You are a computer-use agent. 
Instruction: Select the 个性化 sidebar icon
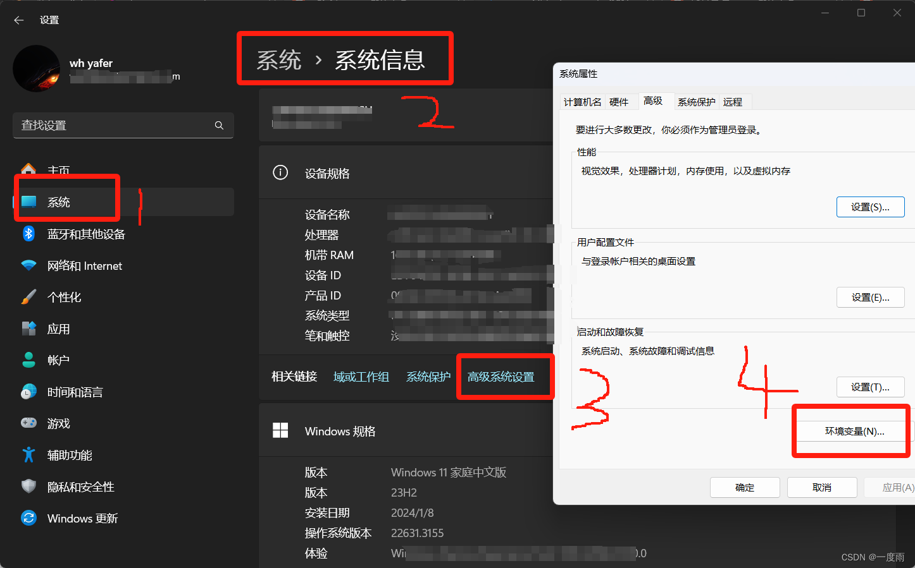click(x=64, y=297)
